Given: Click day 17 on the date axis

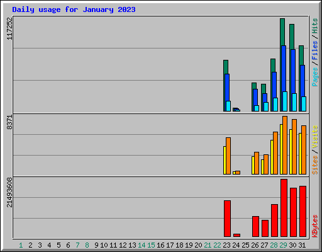Looking at the screenshot, I should click(x=170, y=245).
